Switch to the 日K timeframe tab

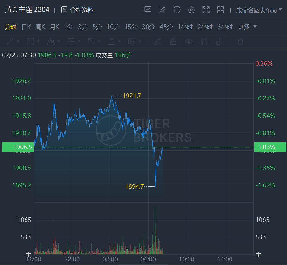coord(26,27)
